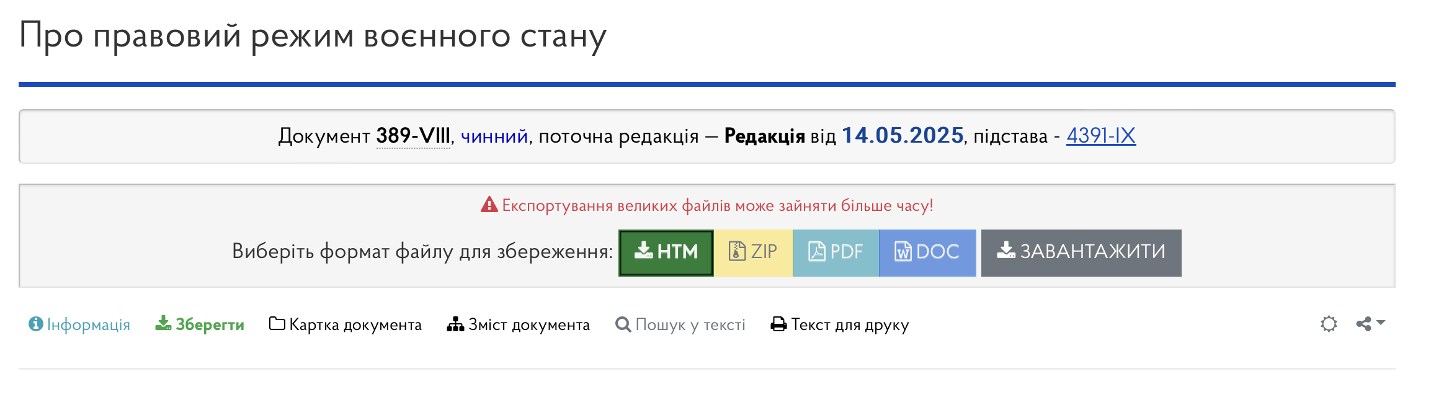
Task: Show Зміст документа table of contents
Action: [x=519, y=324]
